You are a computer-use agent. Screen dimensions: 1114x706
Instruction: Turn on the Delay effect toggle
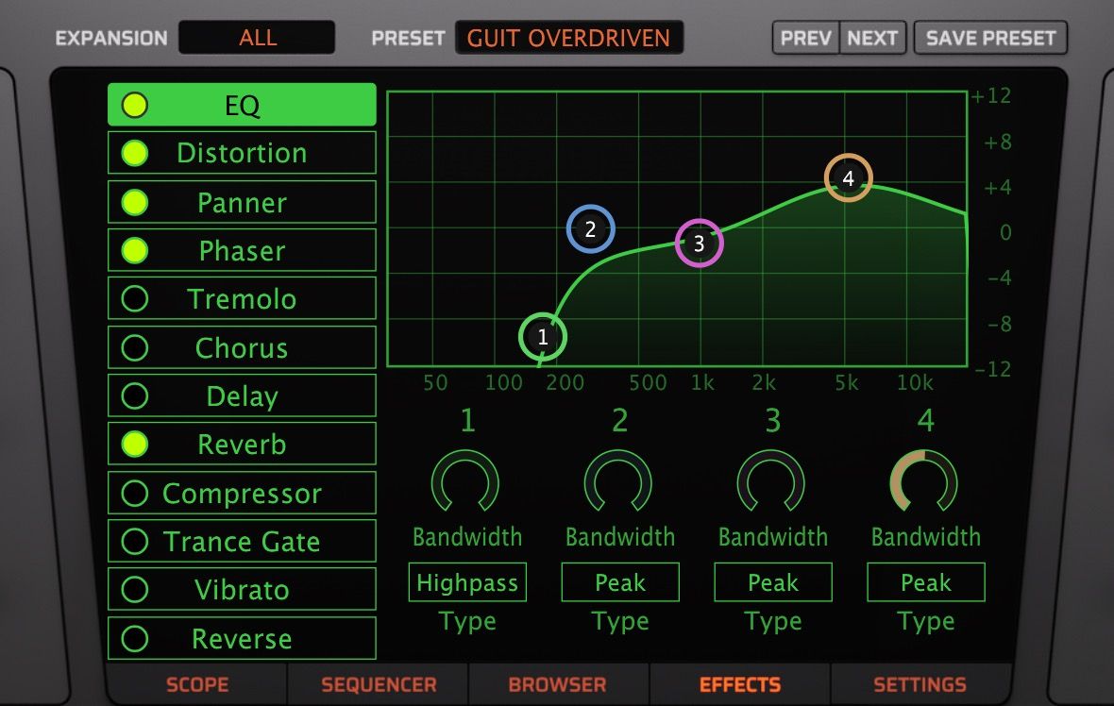136,396
